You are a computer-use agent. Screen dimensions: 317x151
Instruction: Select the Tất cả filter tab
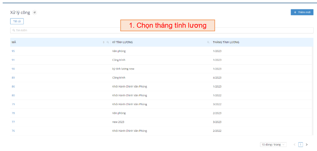(x=17, y=21)
